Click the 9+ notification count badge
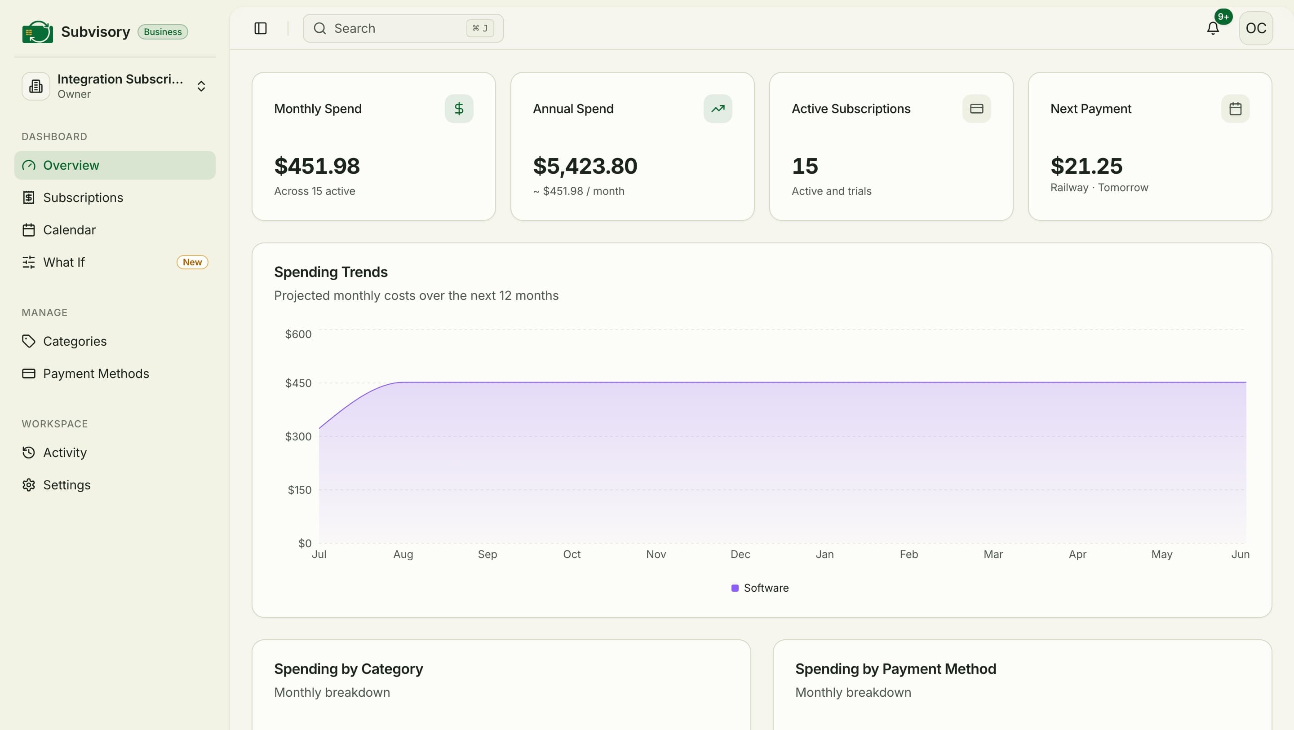Viewport: 1294px width, 730px height. (1223, 17)
